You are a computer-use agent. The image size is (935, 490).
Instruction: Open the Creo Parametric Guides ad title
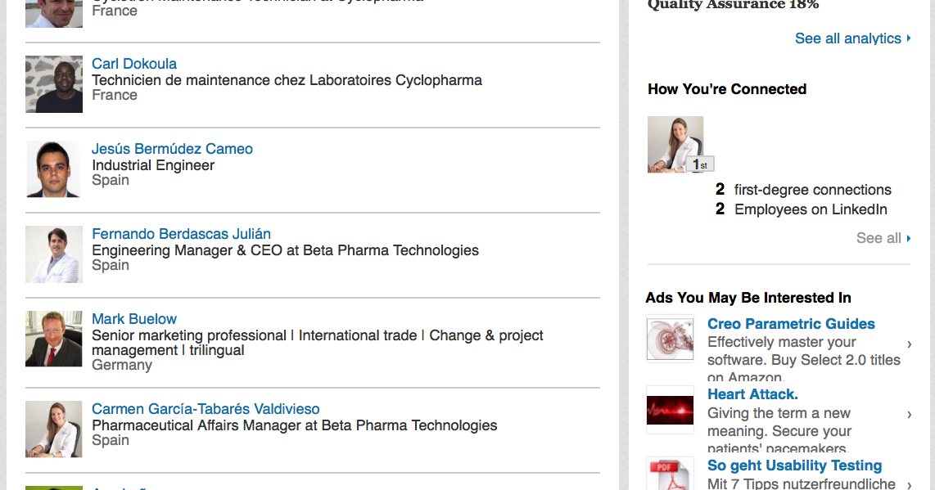pos(791,324)
